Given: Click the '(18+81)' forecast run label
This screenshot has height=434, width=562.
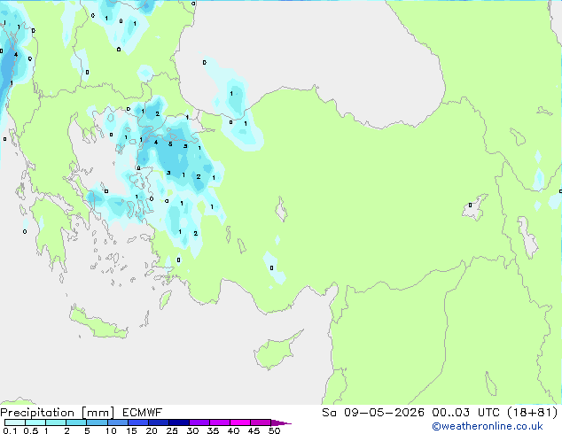Looking at the screenshot, I should tap(533, 413).
